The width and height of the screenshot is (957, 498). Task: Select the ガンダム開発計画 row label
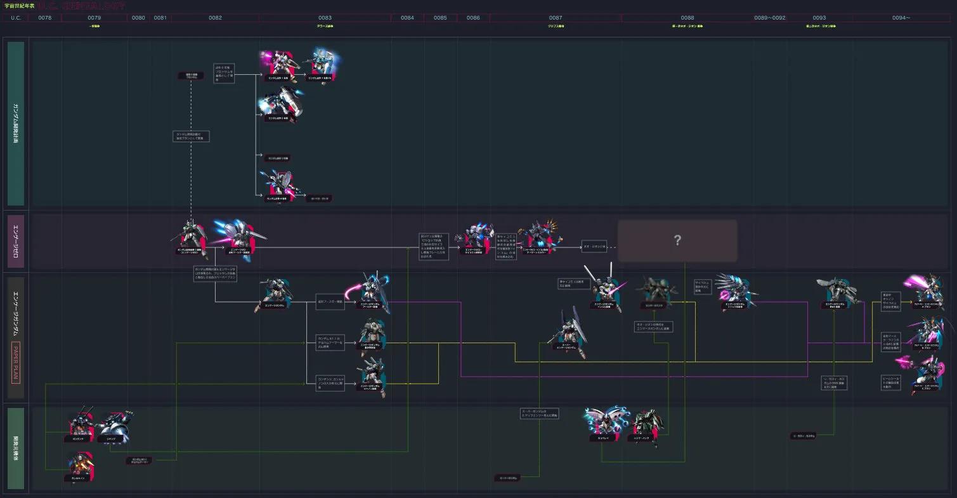click(17, 124)
